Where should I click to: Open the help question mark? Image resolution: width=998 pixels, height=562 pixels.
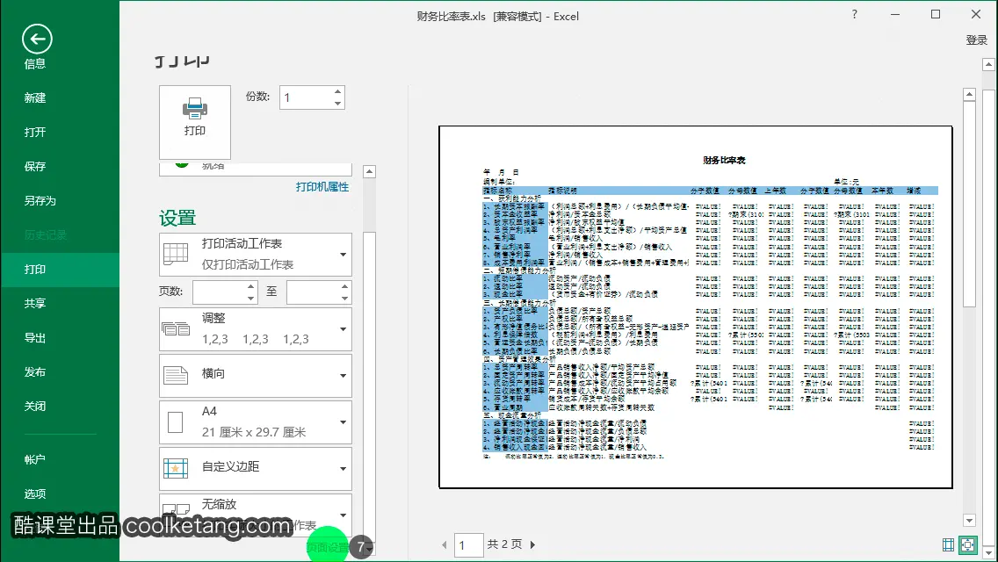(854, 14)
